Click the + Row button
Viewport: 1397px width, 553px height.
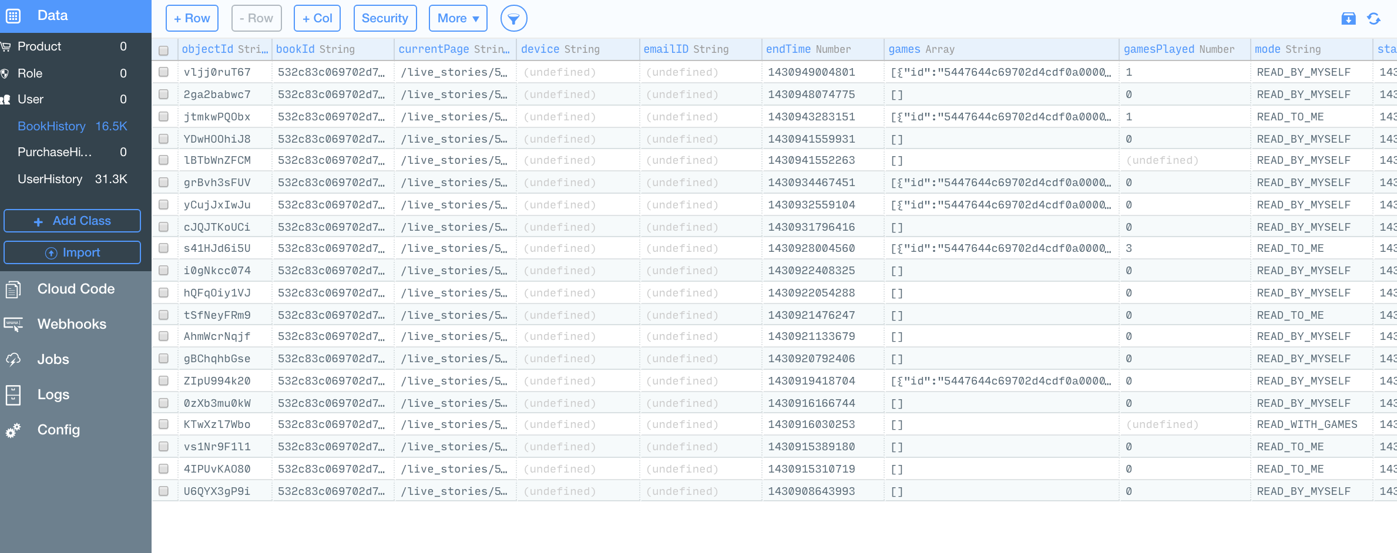point(192,18)
